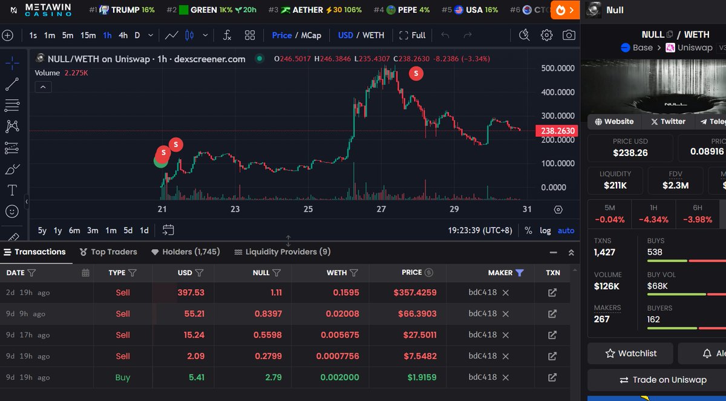Open the WETH column filter
The width and height of the screenshot is (726, 401).
coord(354,273)
